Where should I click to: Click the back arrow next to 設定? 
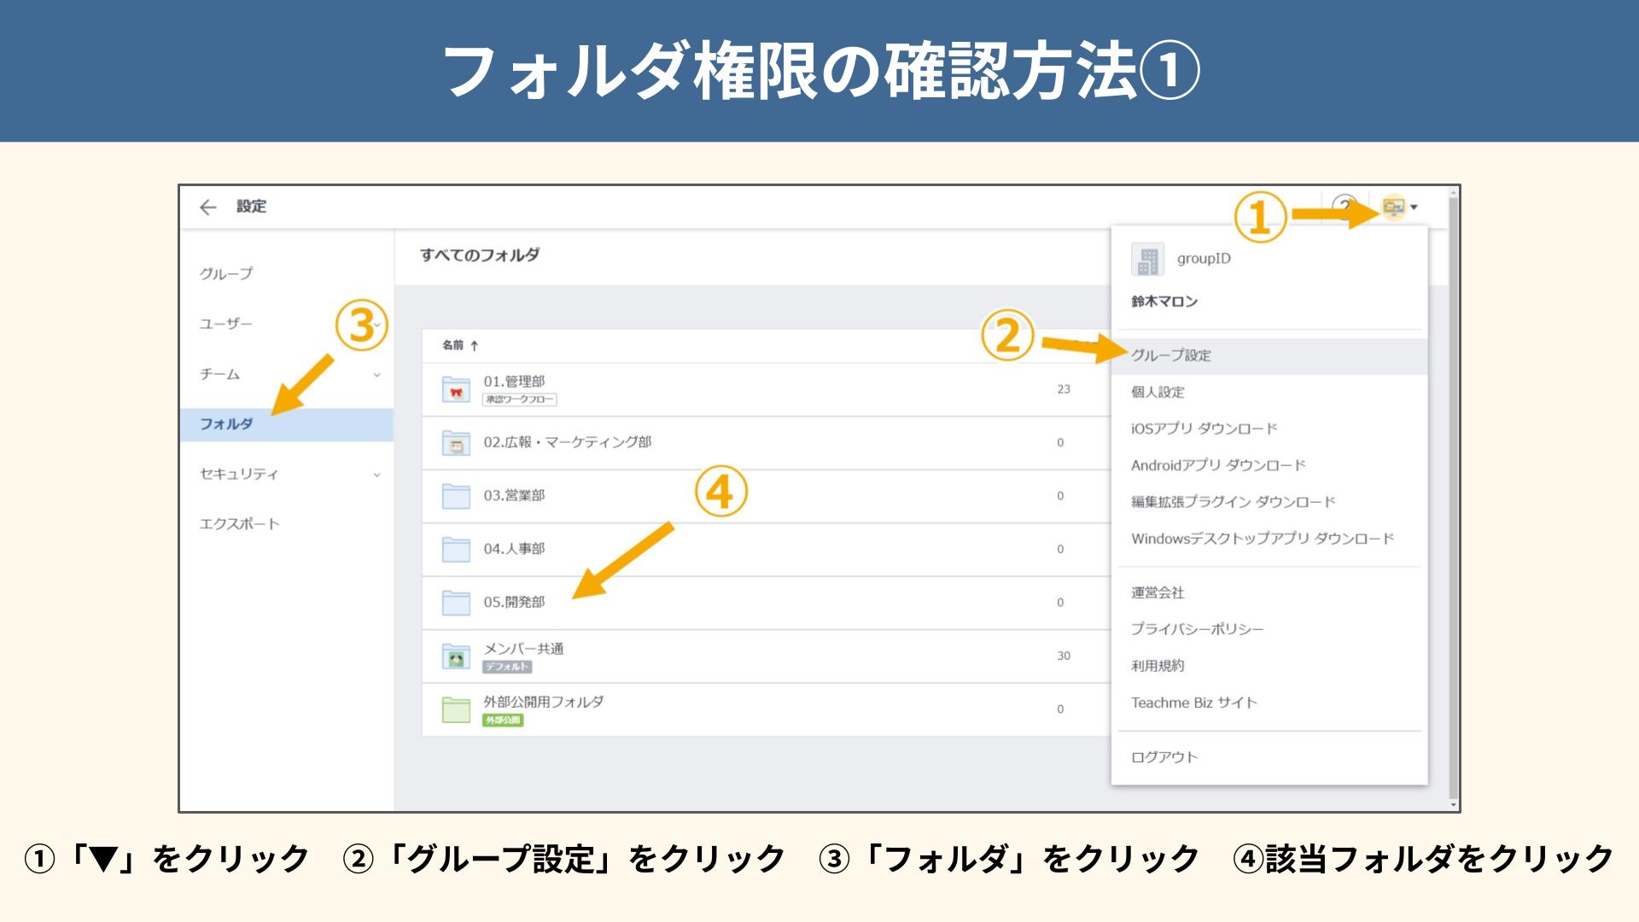coord(207,207)
